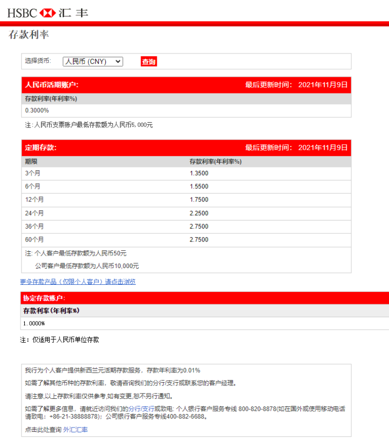Open the 更多存款产品 link
This screenshot has height=447, width=389.
(x=78, y=282)
